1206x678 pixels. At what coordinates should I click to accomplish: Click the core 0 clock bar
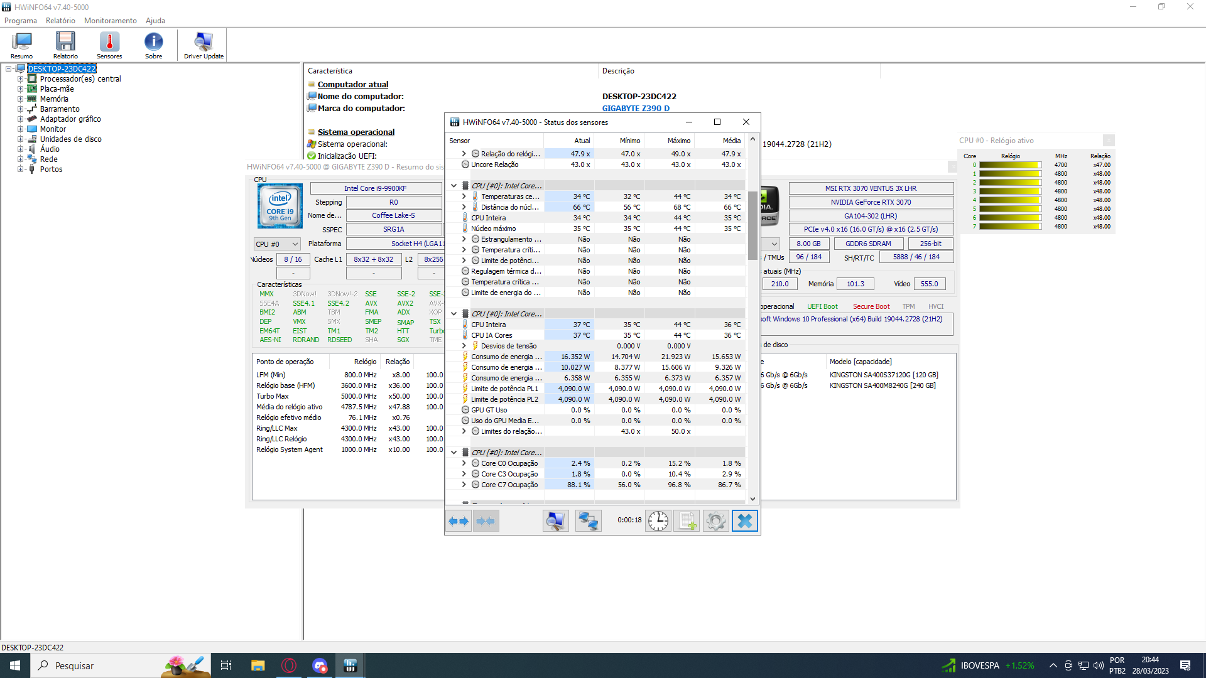[1010, 165]
